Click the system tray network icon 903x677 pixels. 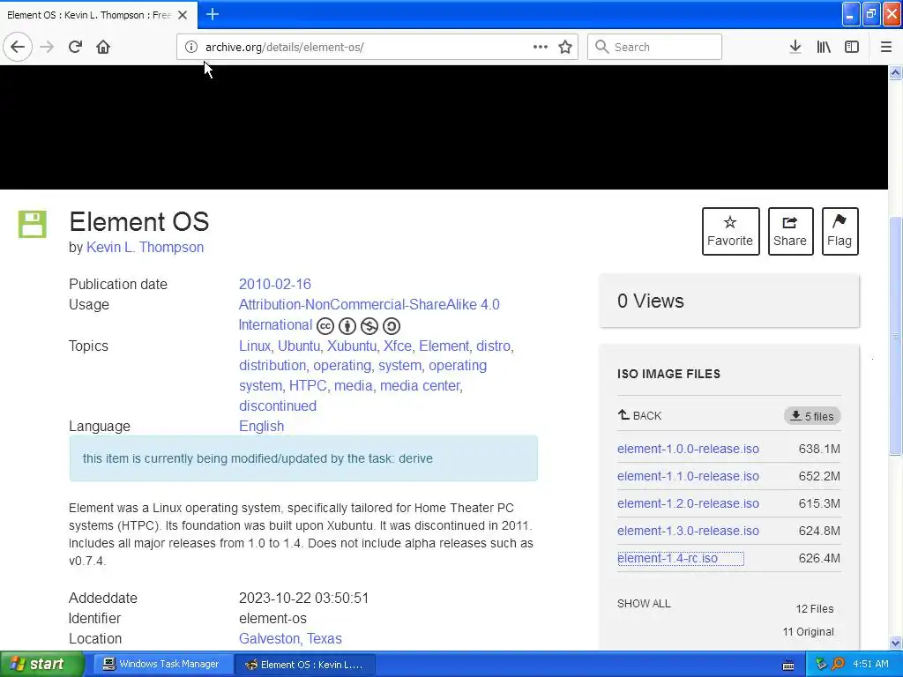(822, 664)
